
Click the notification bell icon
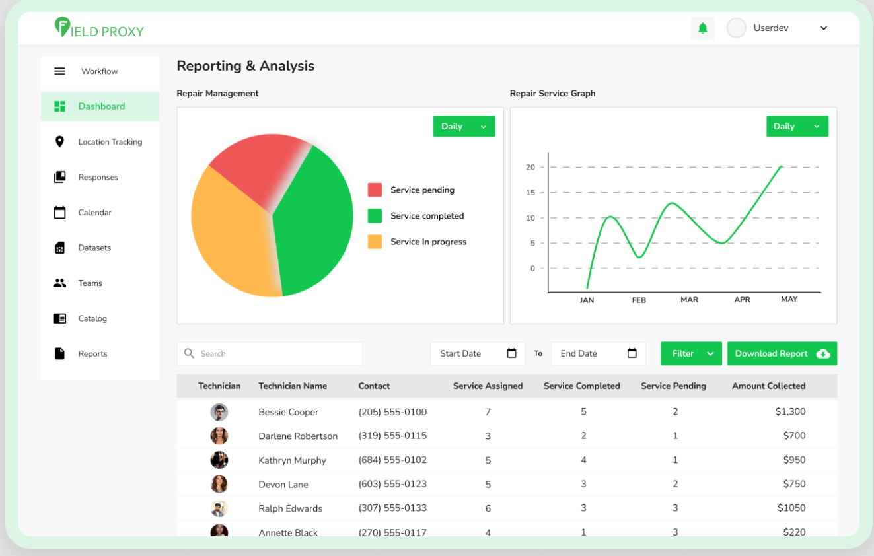tap(702, 28)
